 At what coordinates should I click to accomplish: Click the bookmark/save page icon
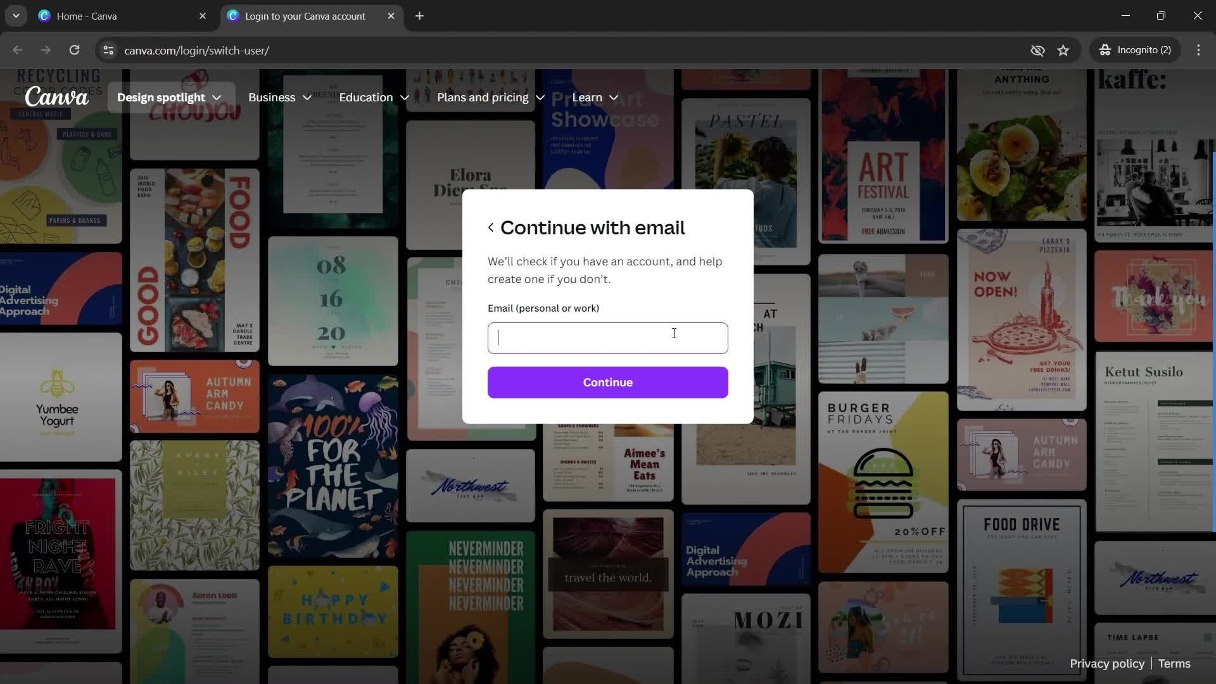pos(1063,50)
